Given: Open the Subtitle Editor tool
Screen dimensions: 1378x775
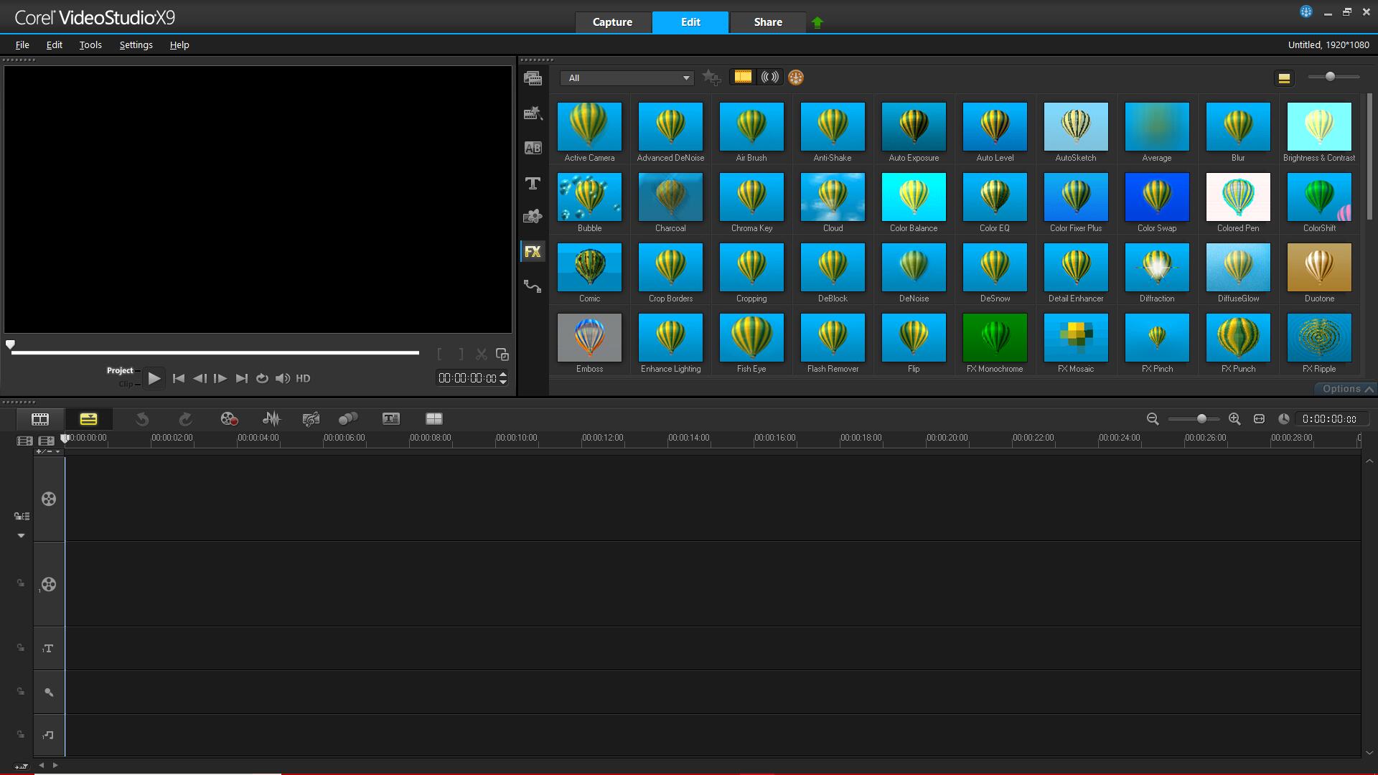Looking at the screenshot, I should [390, 418].
